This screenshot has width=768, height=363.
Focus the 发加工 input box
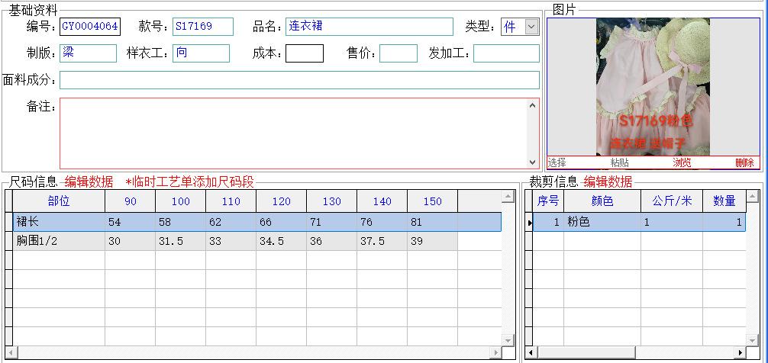coord(506,53)
